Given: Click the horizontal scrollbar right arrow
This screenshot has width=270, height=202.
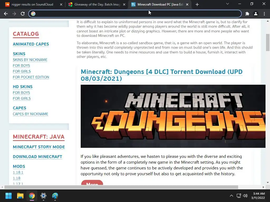Looking at the screenshot, I should tap(263, 187).
